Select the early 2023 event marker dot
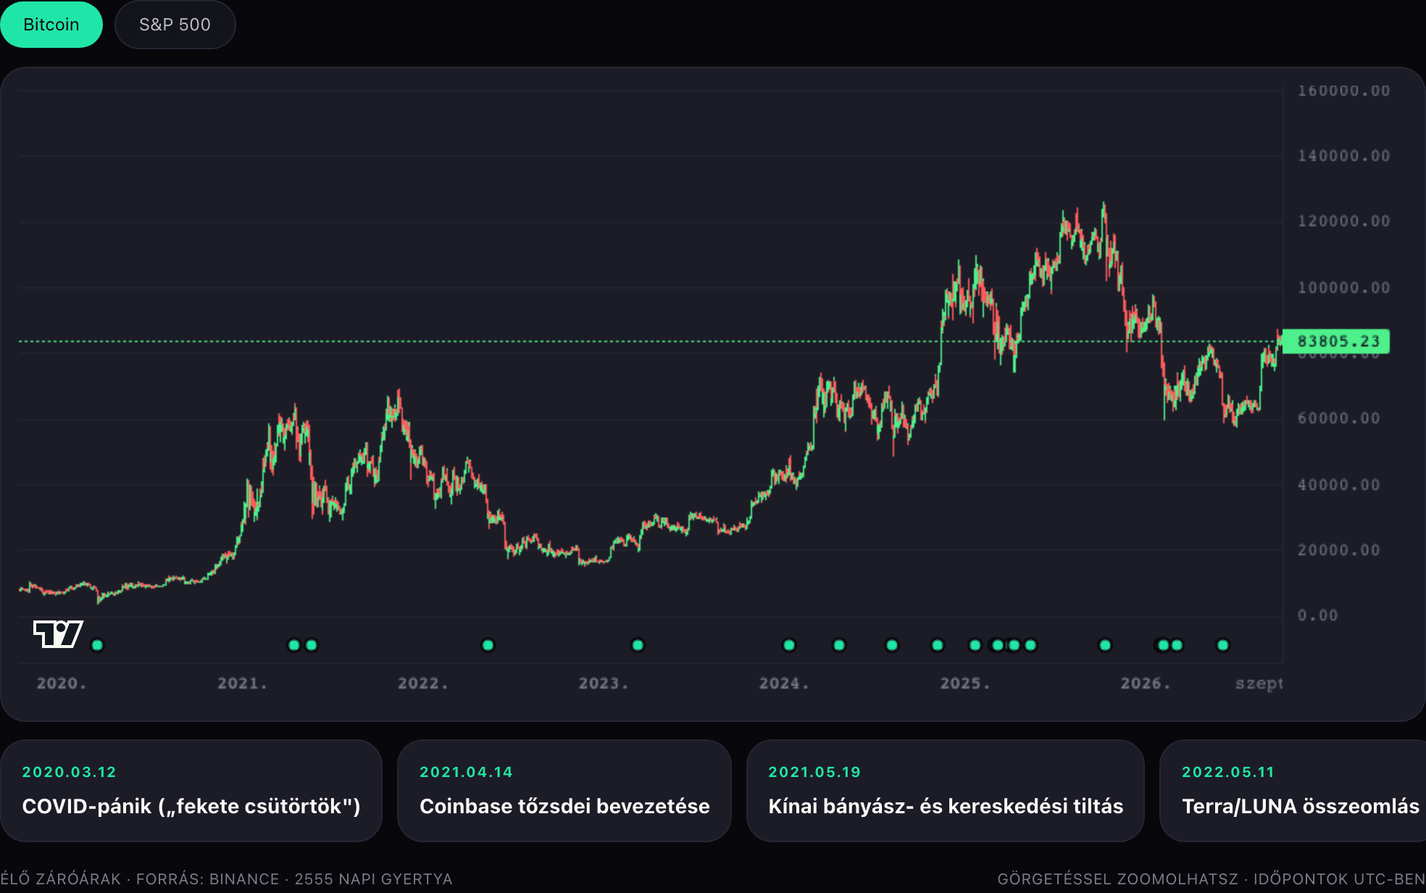Image resolution: width=1426 pixels, height=893 pixels. (638, 645)
